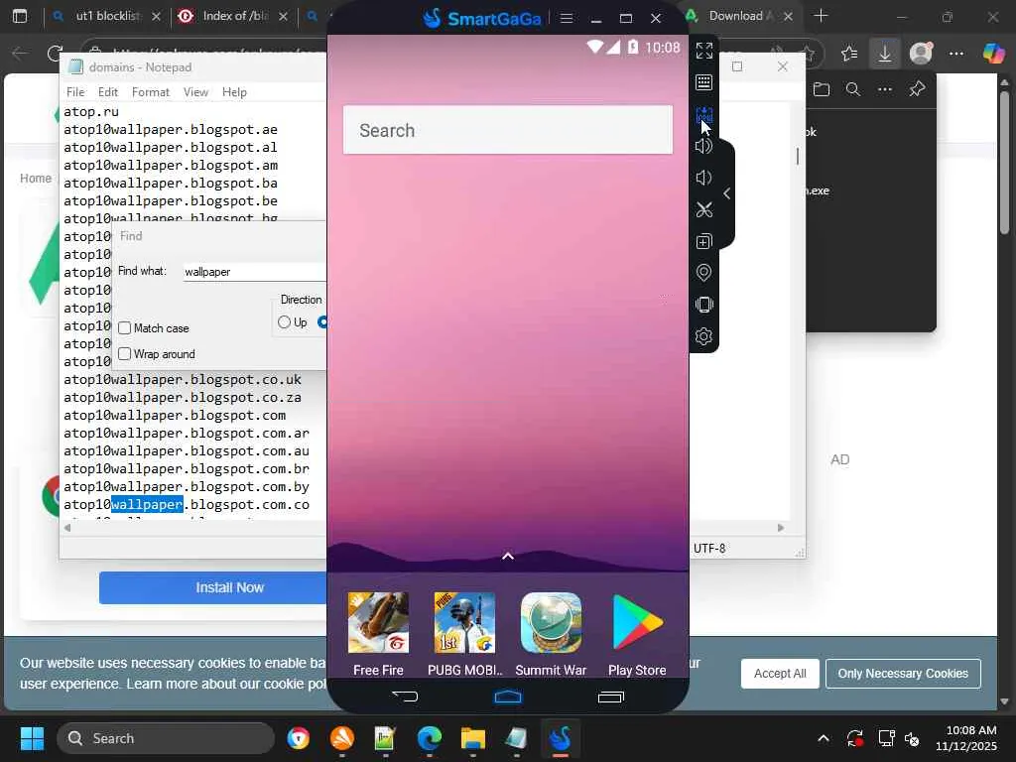Image resolution: width=1016 pixels, height=762 pixels.
Task: Open Edge settings and more menu
Action: 956,54
